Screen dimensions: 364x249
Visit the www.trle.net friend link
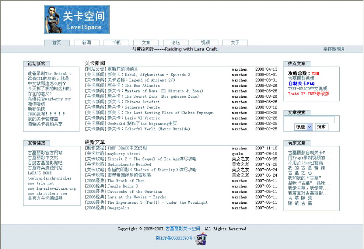point(40,183)
